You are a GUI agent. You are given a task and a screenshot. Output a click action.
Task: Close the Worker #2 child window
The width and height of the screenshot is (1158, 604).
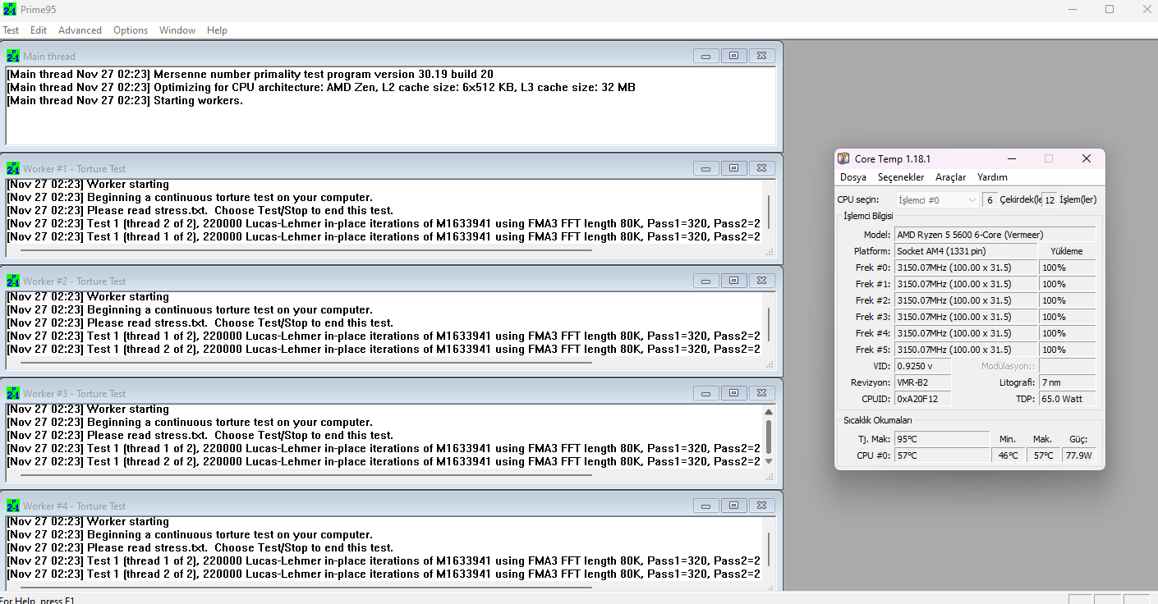pos(761,281)
